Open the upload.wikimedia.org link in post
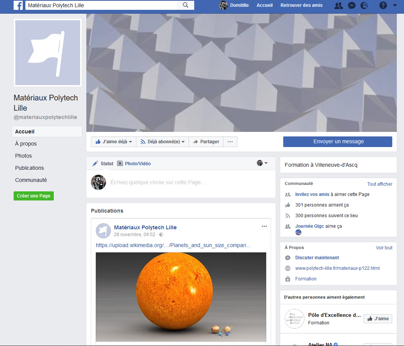 tap(173, 245)
